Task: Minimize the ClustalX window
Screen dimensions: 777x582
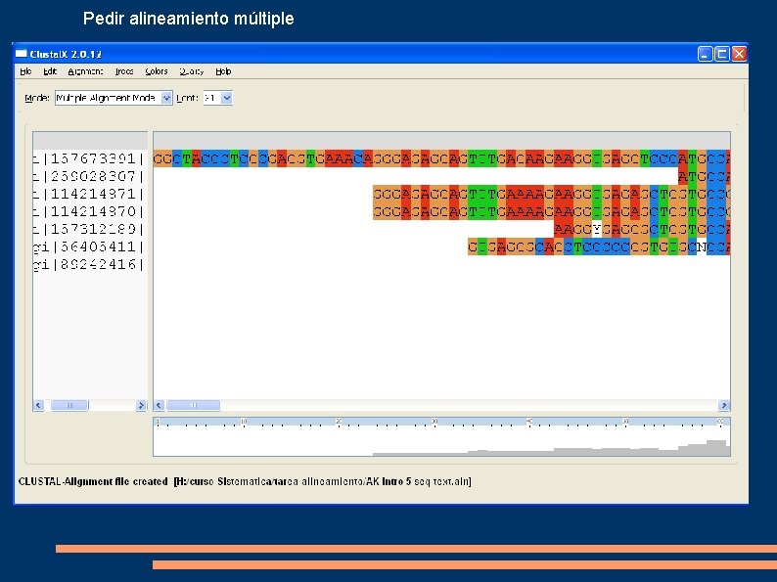Action: (x=706, y=54)
